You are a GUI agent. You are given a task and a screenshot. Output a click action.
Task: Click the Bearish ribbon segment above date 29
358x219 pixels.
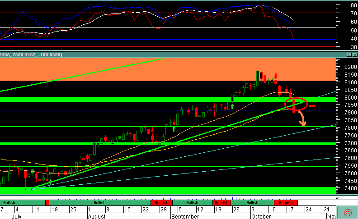coord(161,203)
